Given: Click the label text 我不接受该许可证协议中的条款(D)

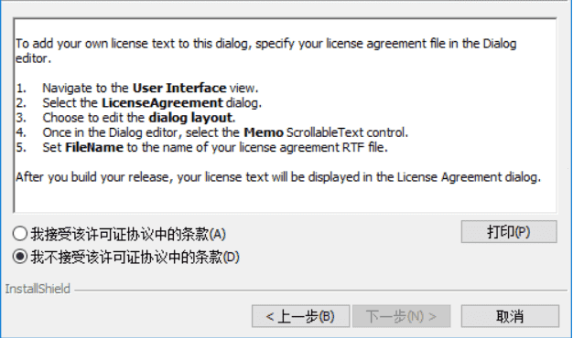Looking at the screenshot, I should [135, 257].
